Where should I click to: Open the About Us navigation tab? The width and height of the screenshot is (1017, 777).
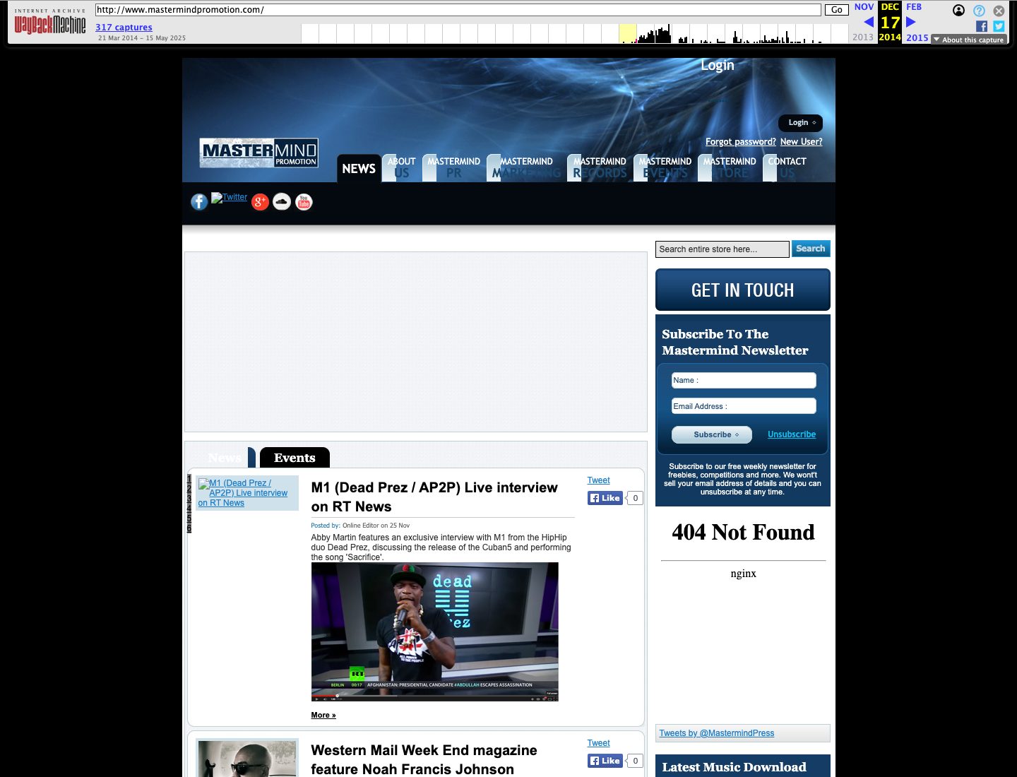pos(402,167)
